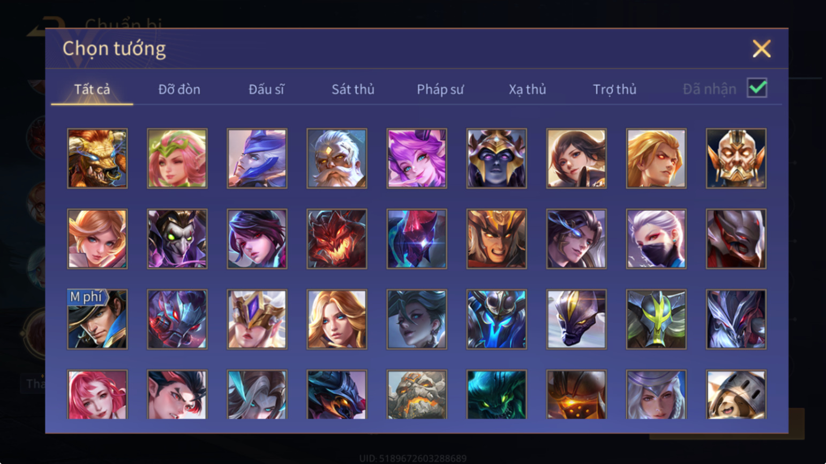Select the golden bull hero portrait
Image resolution: width=826 pixels, height=464 pixels.
click(97, 158)
